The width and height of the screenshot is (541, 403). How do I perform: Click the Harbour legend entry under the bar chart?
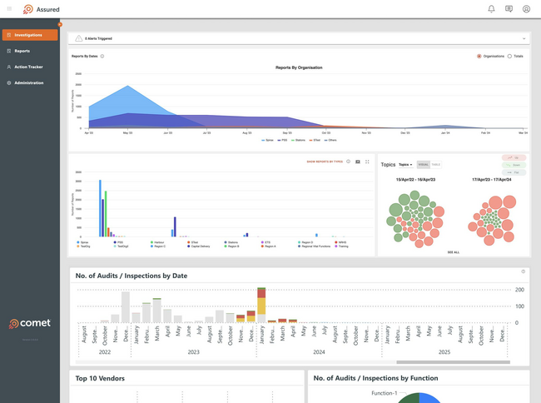[157, 242]
